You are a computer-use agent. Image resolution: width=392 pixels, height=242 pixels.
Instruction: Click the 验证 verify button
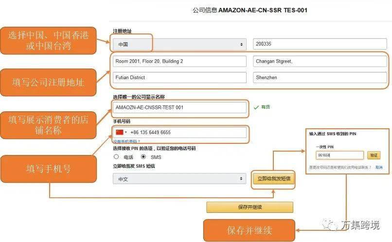point(374,155)
